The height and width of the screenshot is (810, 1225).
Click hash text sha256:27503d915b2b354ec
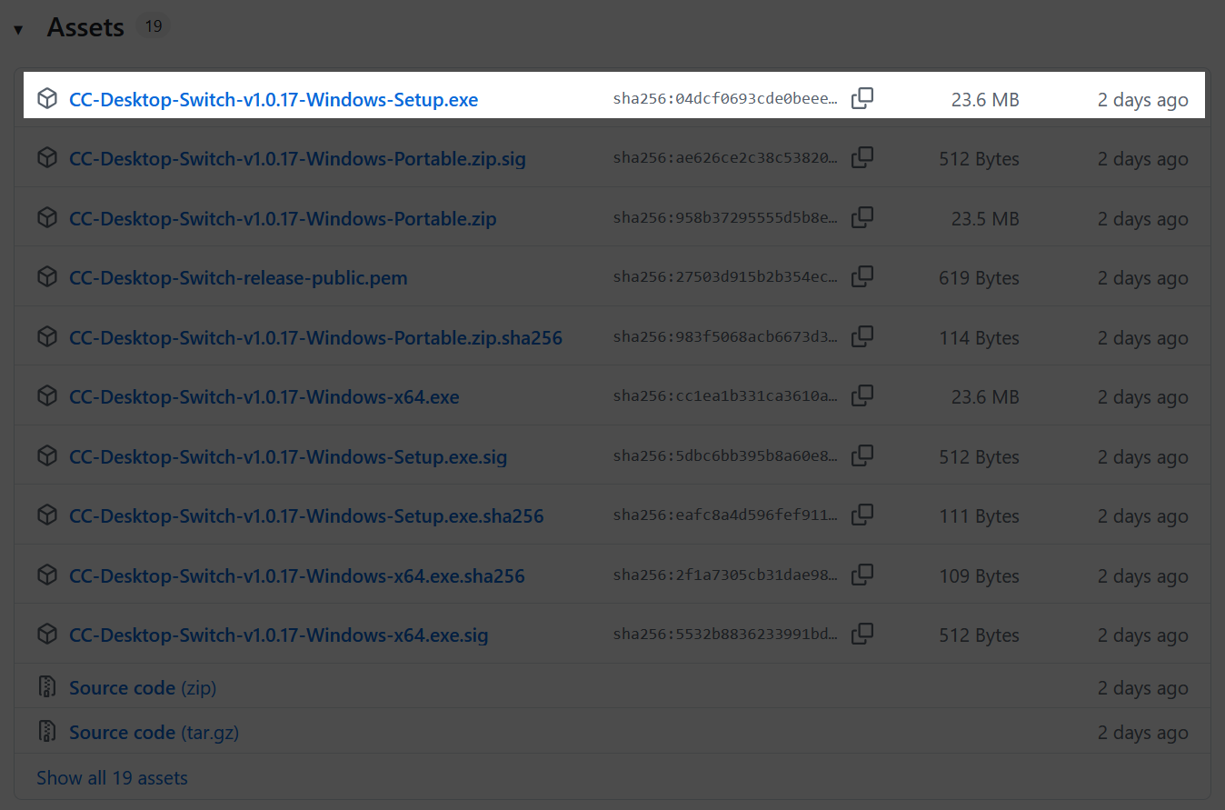(725, 277)
